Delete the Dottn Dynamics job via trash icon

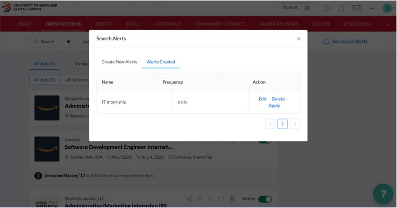232,198
